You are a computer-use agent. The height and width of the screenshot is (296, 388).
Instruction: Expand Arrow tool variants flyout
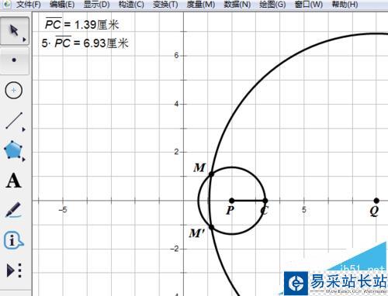[24, 40]
